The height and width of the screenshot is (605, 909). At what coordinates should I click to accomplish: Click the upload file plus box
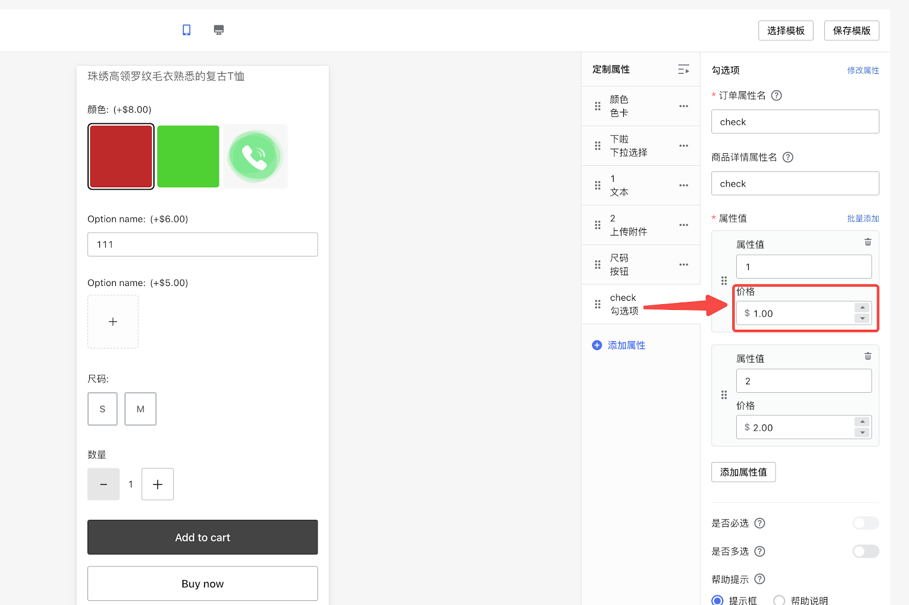(113, 322)
